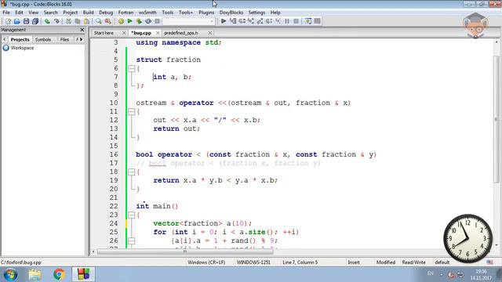Save the current file with the floppy icon
This screenshot has width=502, height=282.
pos(26,21)
